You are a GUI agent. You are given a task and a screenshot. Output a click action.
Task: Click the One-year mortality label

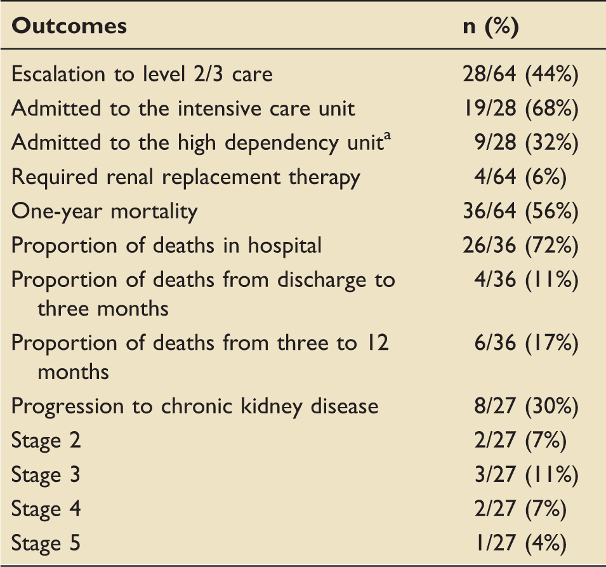[104, 211]
